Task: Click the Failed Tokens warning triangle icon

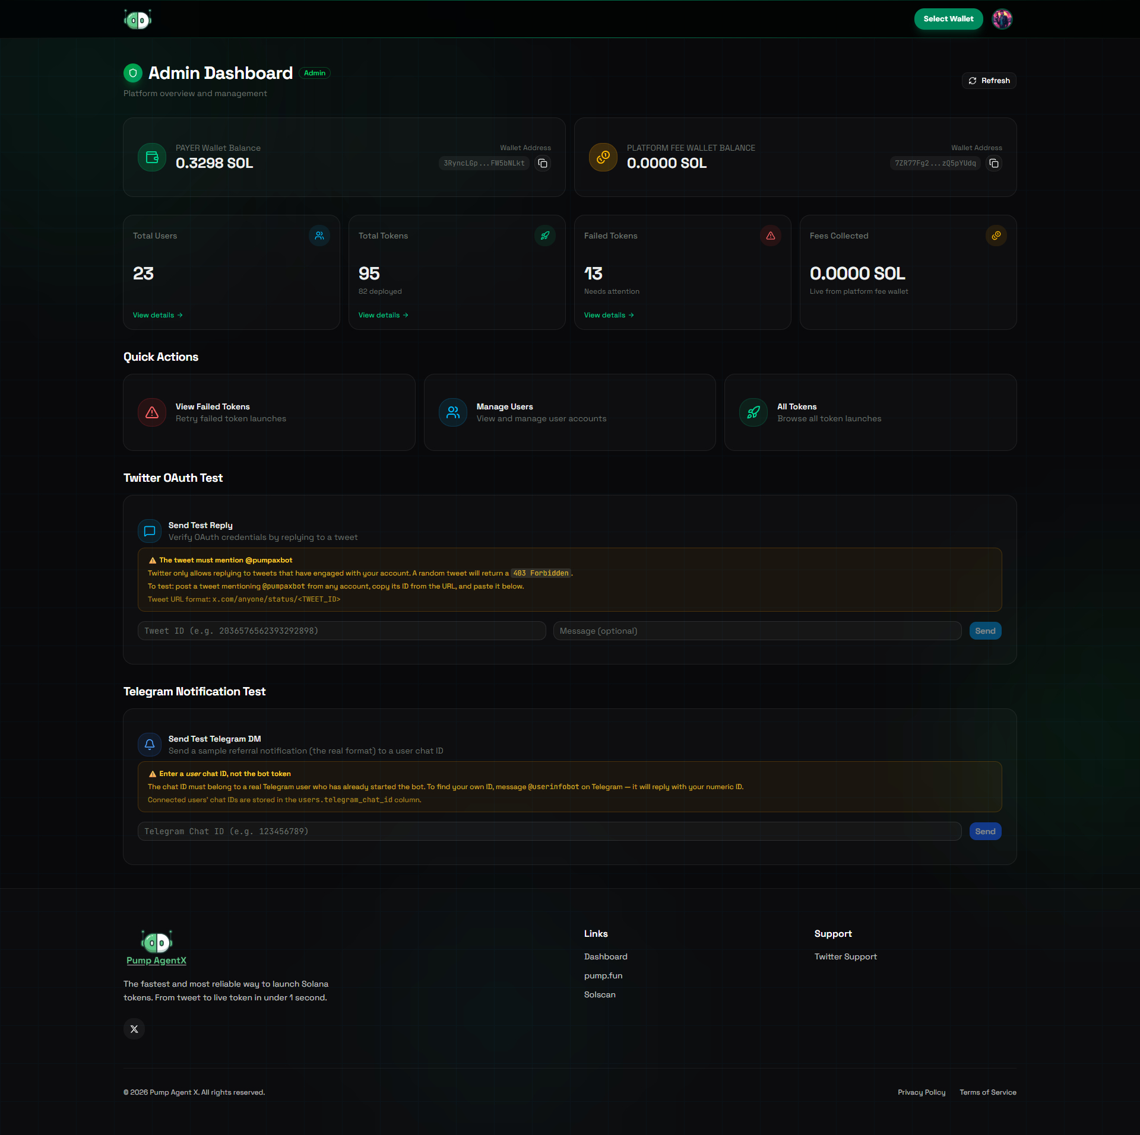Action: (771, 236)
